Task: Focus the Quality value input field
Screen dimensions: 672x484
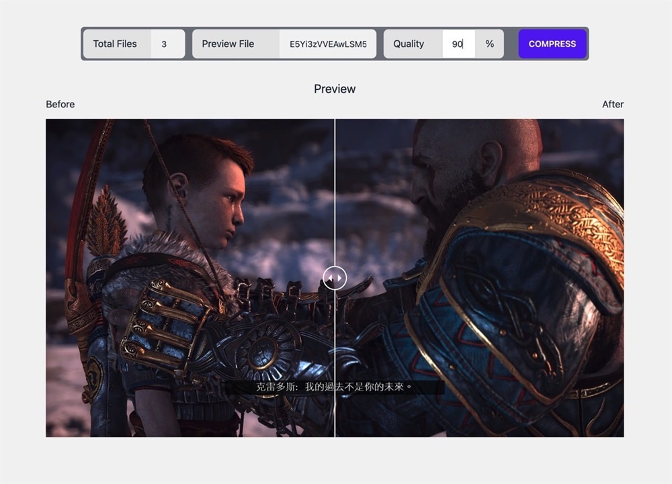Action: [x=458, y=44]
